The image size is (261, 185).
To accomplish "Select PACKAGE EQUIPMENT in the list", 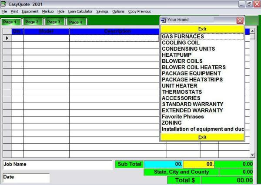I will 202,73.
